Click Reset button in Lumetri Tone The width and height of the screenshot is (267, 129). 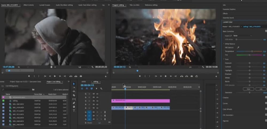(248, 89)
